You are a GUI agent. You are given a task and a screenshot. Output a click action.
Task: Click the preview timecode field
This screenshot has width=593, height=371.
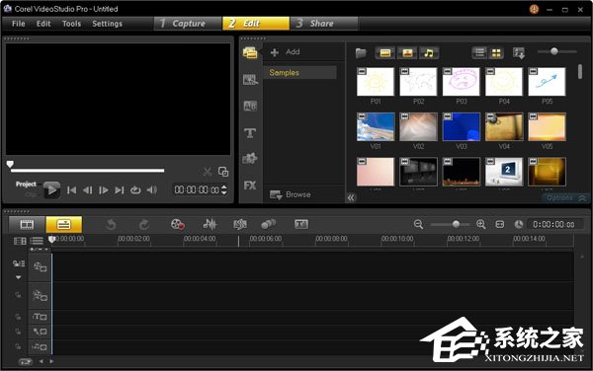click(x=197, y=189)
